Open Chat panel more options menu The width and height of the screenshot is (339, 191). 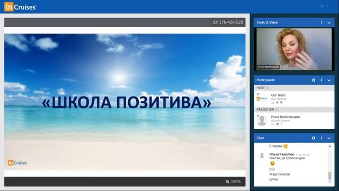322,138
